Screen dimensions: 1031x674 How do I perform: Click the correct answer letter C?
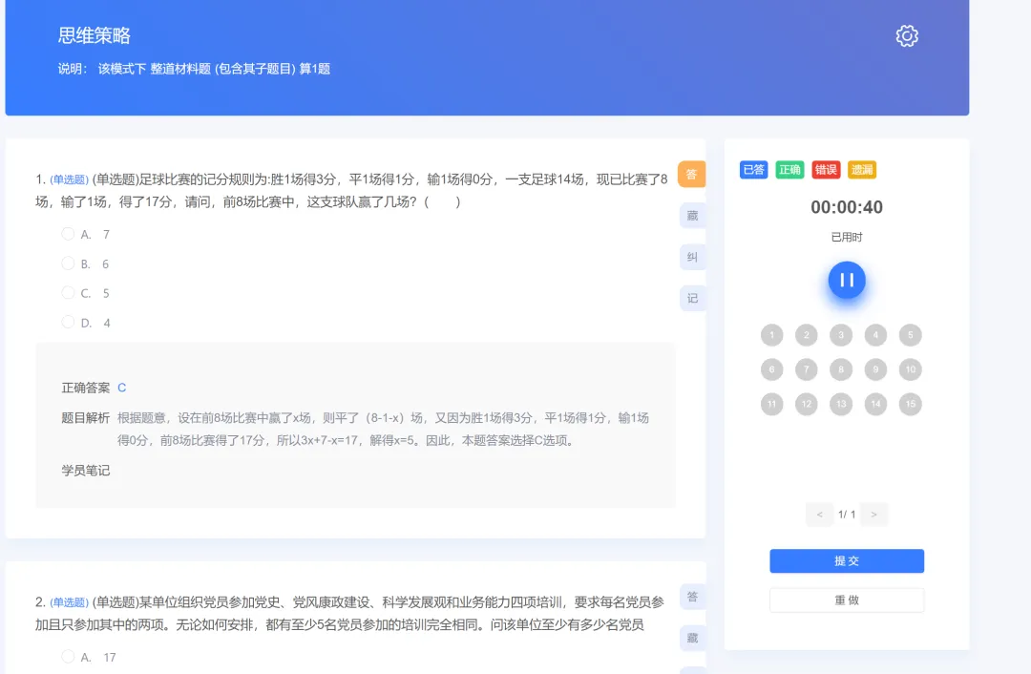(121, 388)
